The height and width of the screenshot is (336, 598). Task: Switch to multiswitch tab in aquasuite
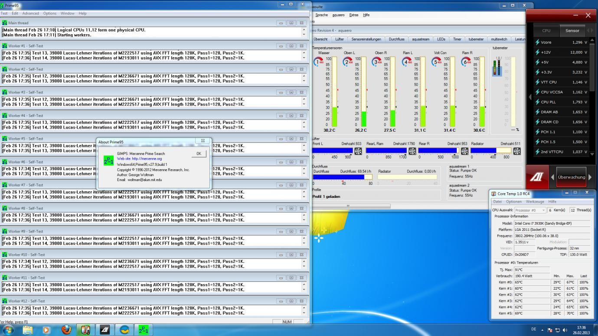coord(499,39)
